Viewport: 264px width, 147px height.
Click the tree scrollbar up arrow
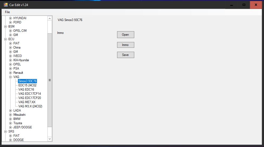click(x=50, y=18)
